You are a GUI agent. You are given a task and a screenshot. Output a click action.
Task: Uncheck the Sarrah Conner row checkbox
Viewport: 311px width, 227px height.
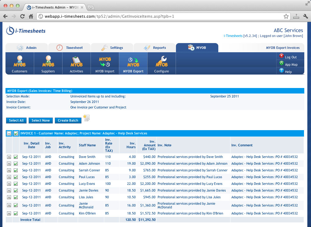[x=16, y=170]
